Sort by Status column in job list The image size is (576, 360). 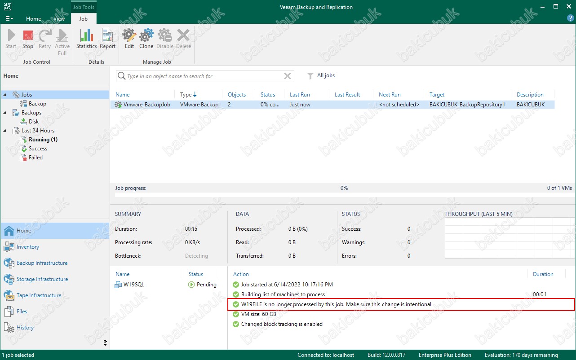[x=268, y=95]
